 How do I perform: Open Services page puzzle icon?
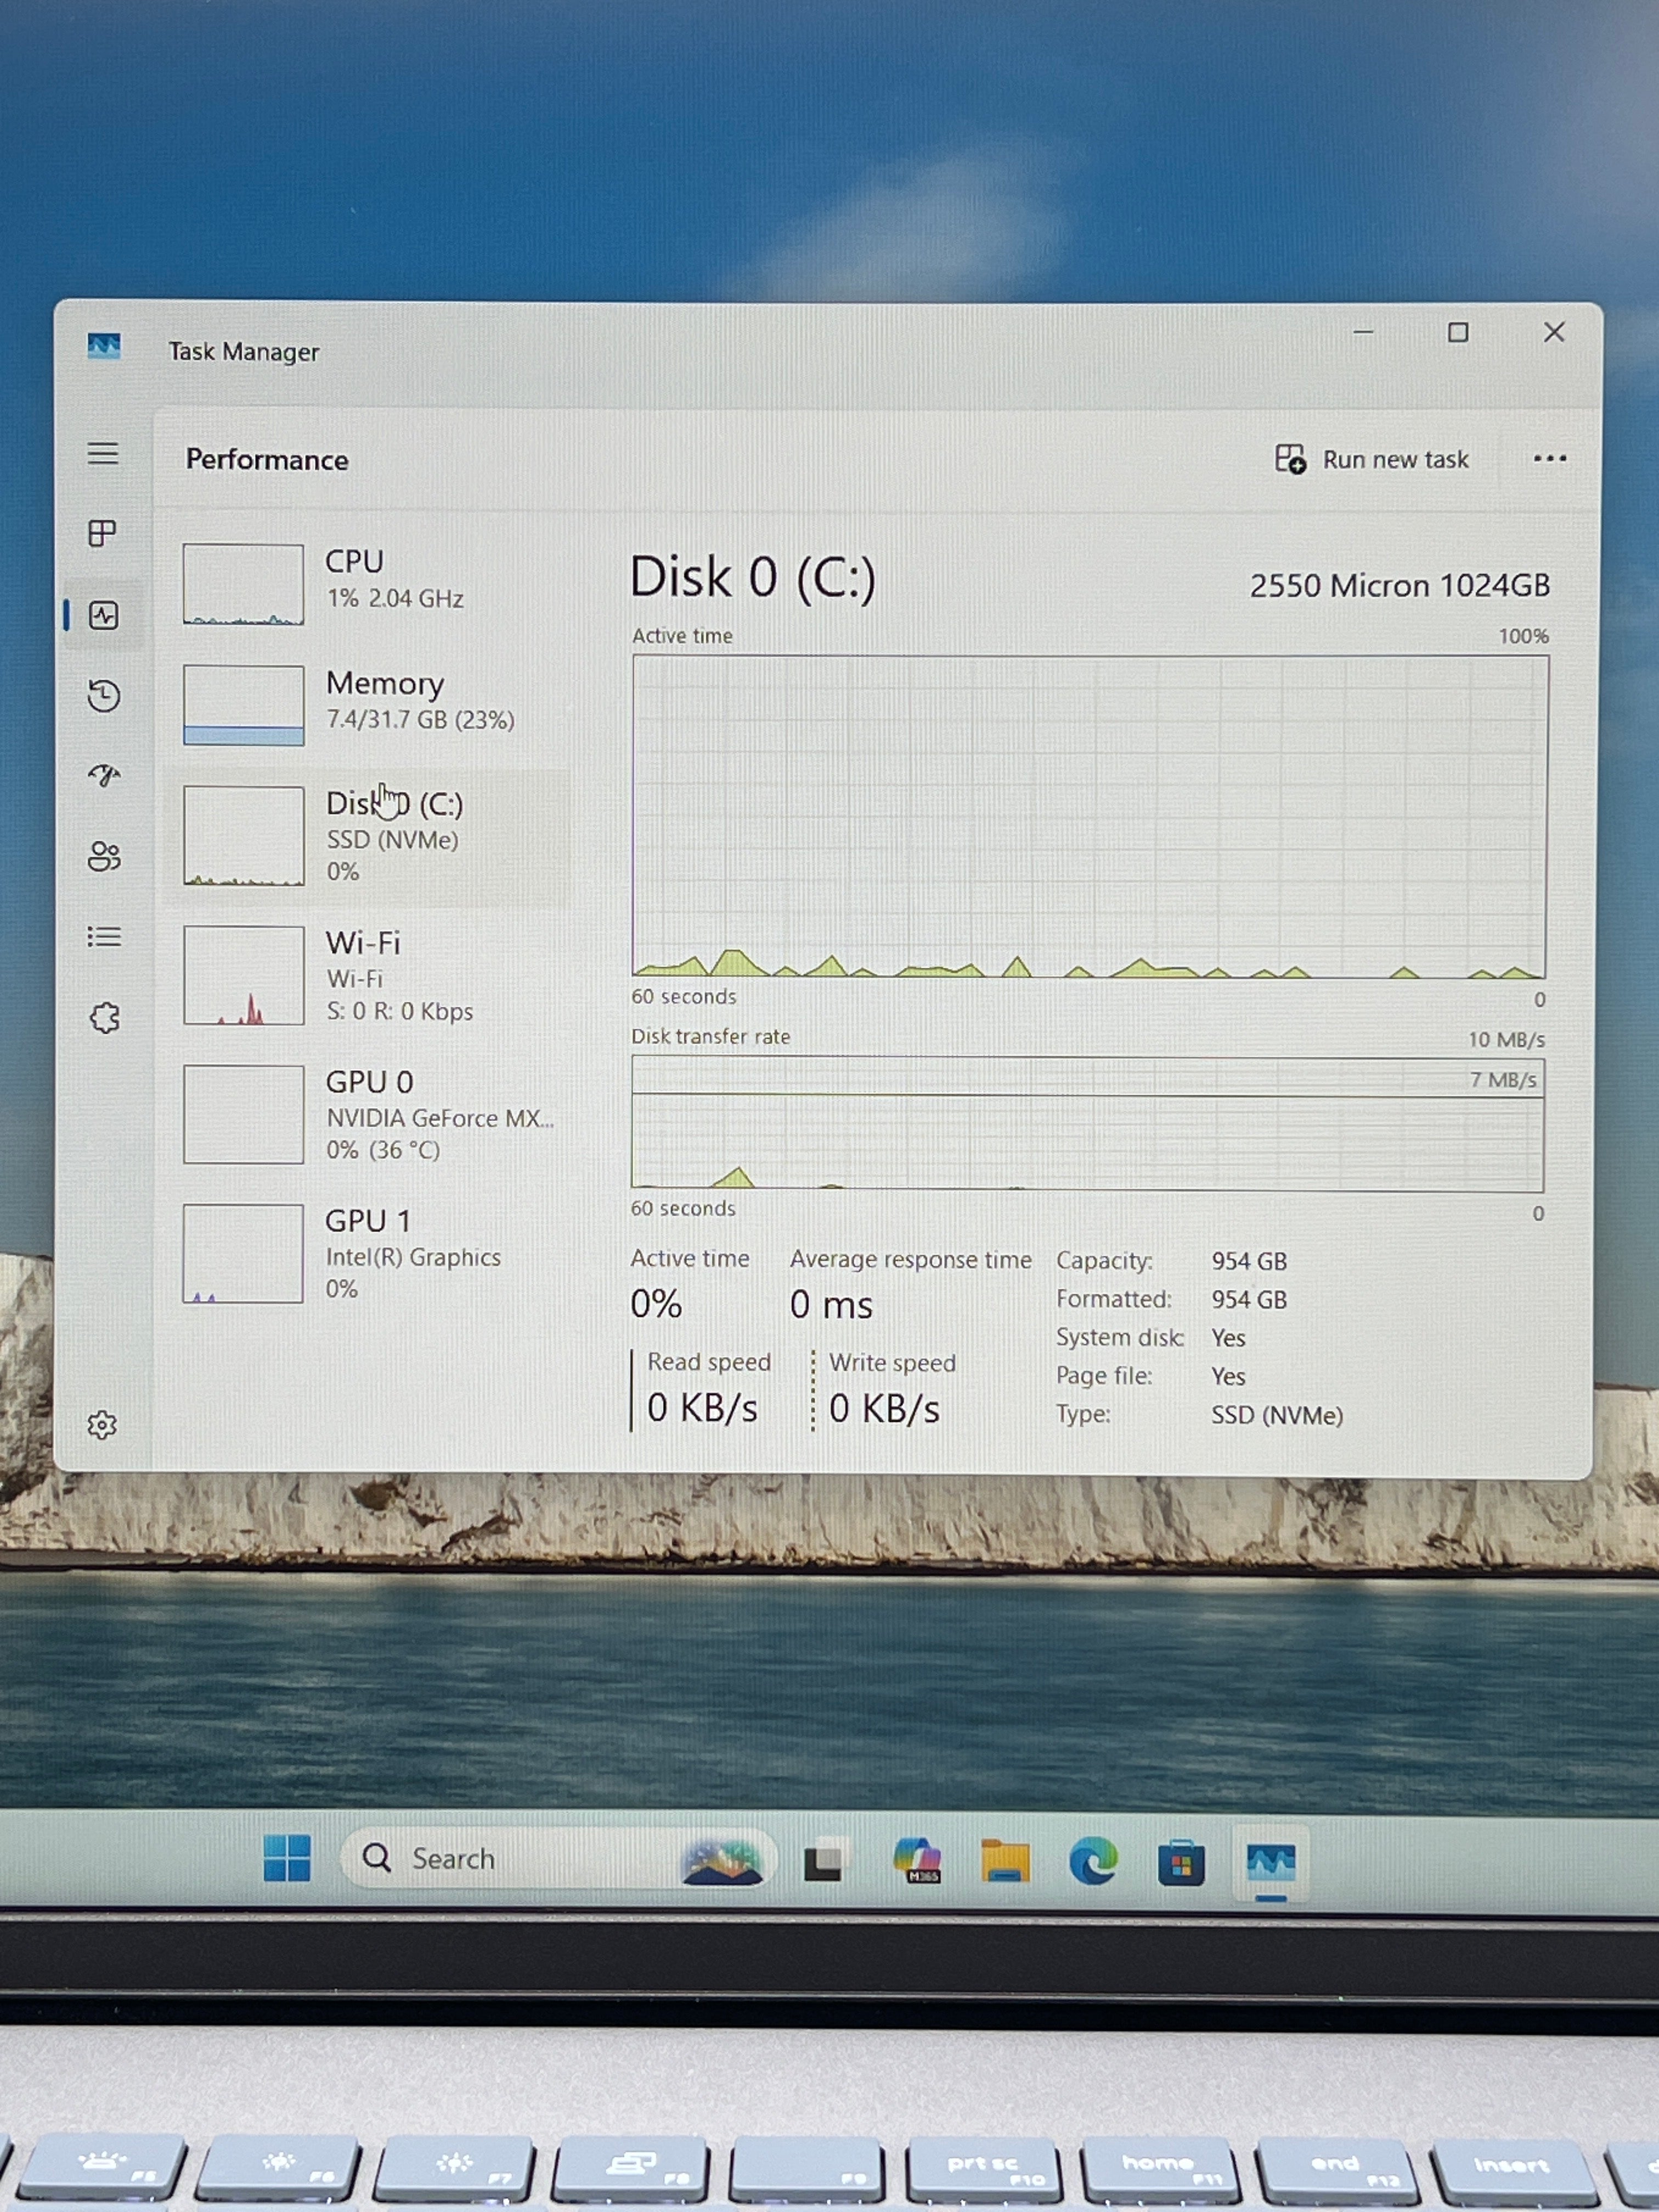(x=104, y=1018)
